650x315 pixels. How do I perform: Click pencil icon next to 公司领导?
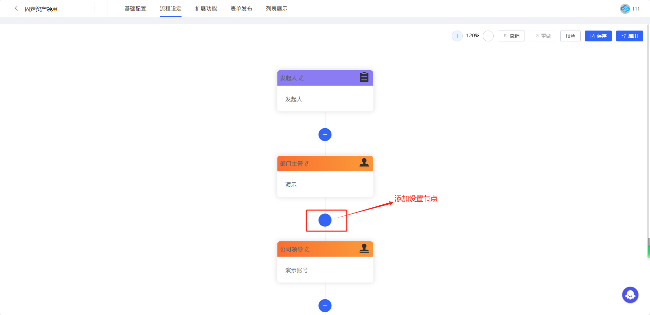[307, 249]
